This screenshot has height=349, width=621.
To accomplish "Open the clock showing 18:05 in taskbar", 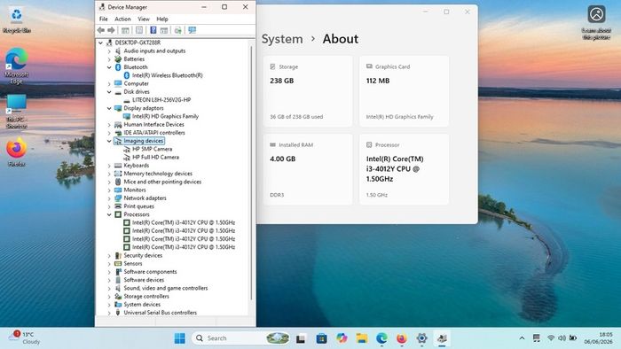I will pos(598,338).
